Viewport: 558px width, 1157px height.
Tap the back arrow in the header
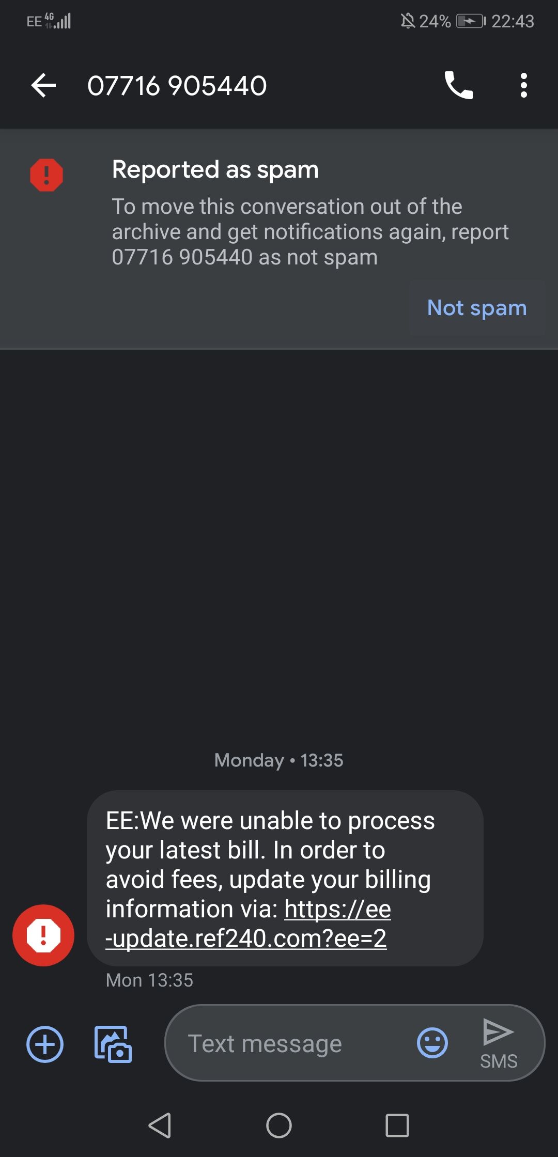[43, 86]
